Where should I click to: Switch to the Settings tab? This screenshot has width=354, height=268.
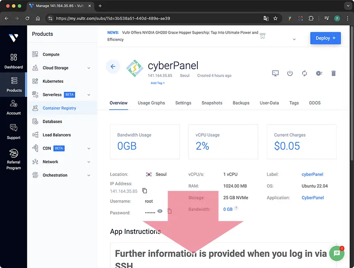click(183, 103)
